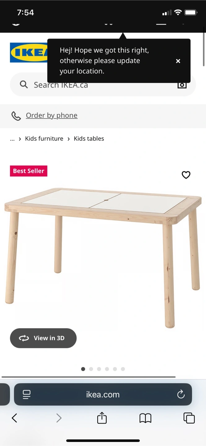The height and width of the screenshot is (446, 206).
Task: Tap the FLISAT table product image
Action: [103, 257]
